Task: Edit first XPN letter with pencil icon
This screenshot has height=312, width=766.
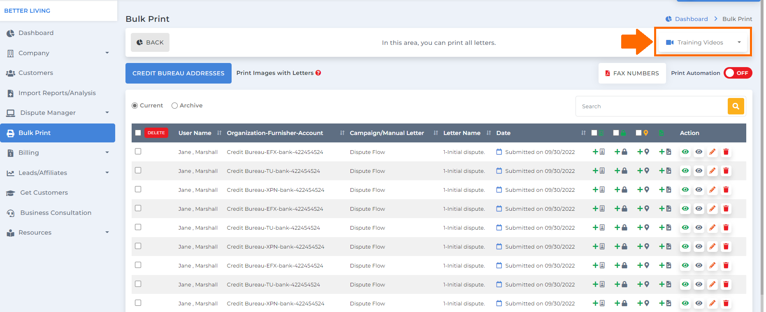Action: [x=713, y=190]
